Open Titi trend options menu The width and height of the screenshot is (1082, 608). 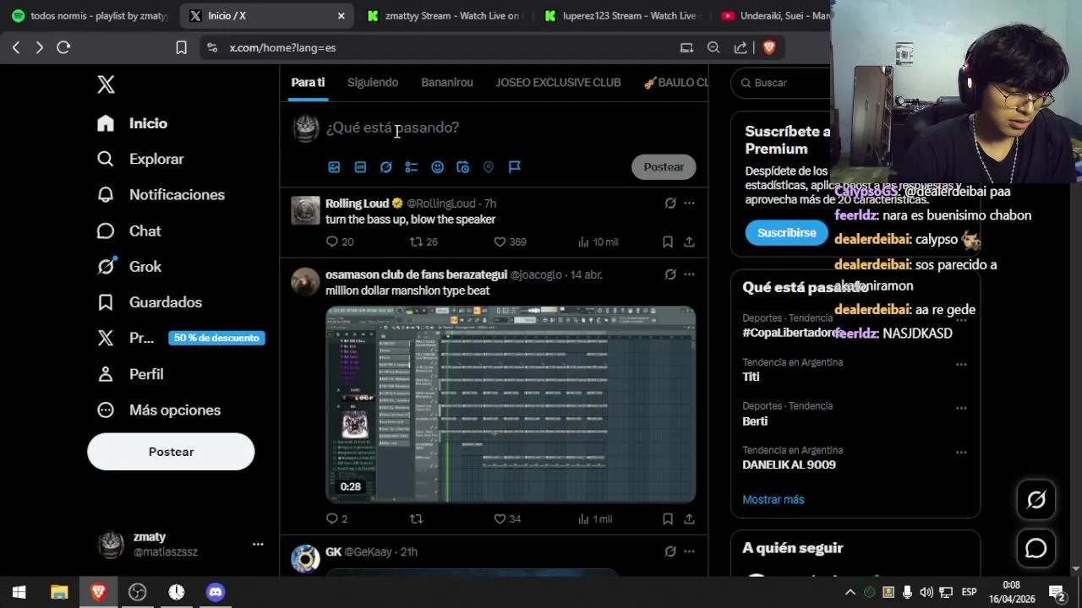[x=961, y=365]
